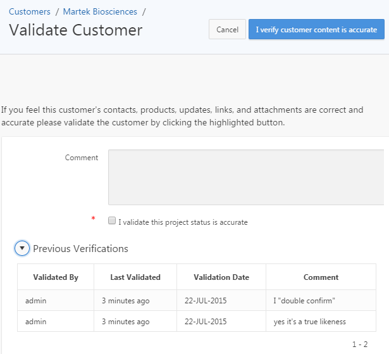Screen dimensions: 389x354
Task: Click '3 minutes ago' in 'double confirm' row
Action: pyautogui.click(x=126, y=301)
